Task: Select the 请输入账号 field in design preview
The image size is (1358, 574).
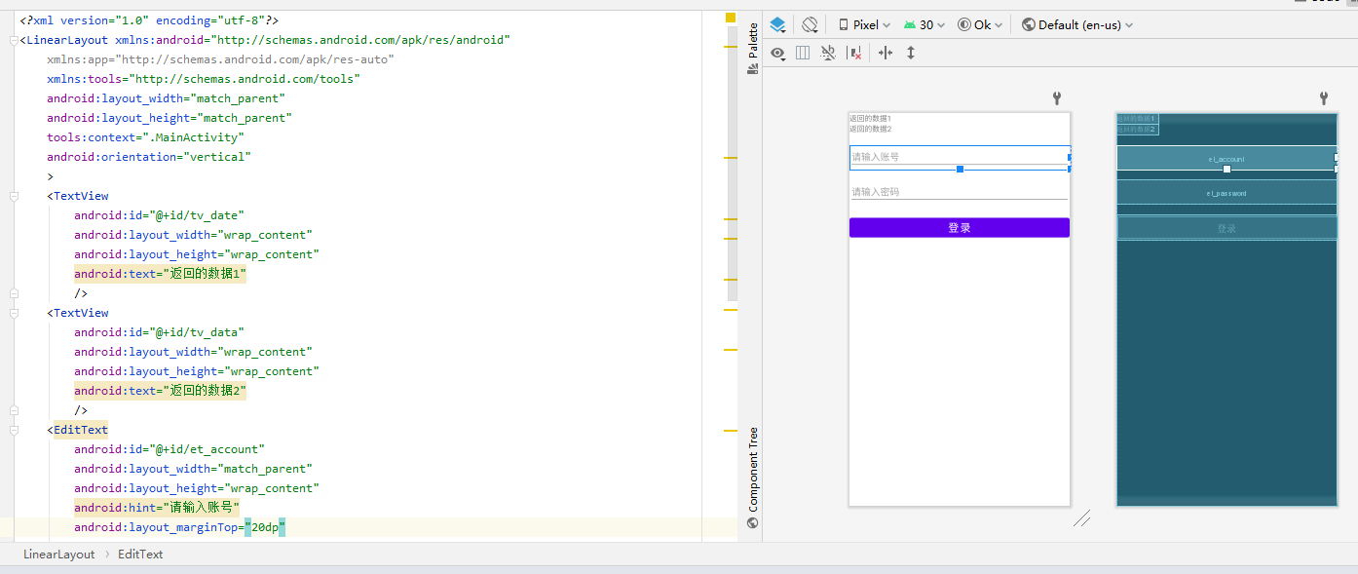Action: point(960,157)
